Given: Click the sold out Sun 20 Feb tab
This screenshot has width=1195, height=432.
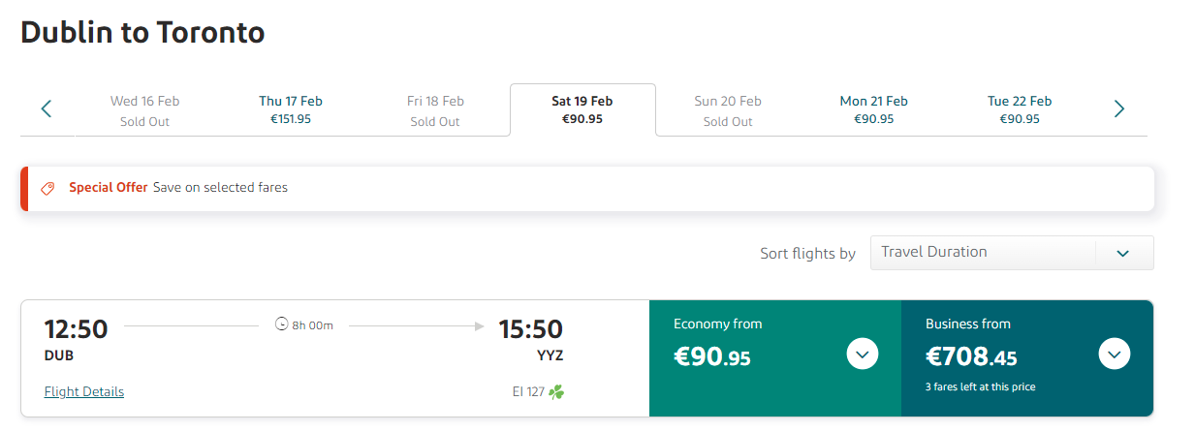Looking at the screenshot, I should coord(728,109).
